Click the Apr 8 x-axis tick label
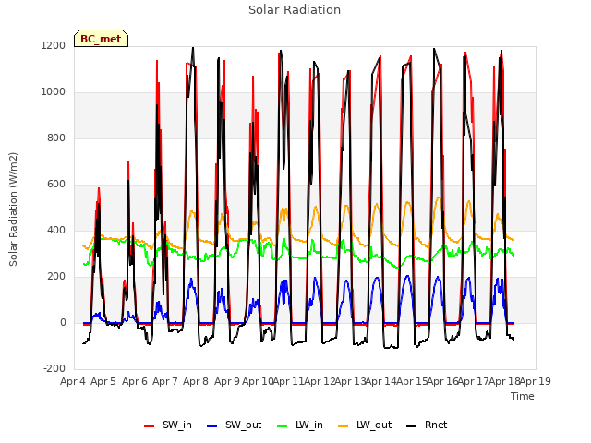 [196, 381]
